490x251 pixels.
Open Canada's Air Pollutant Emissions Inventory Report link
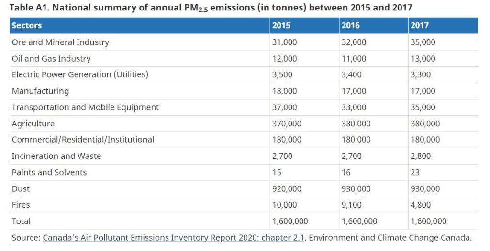[x=173, y=238]
